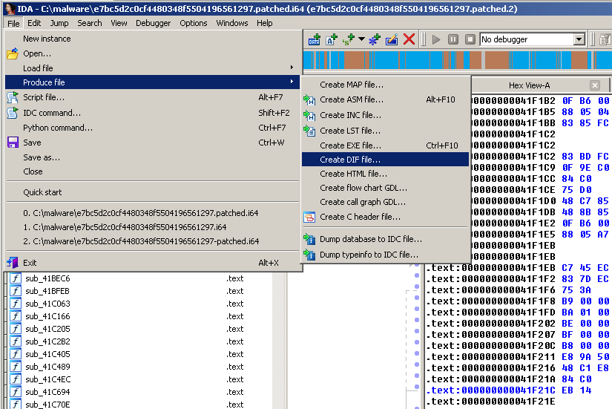Open recent file e7bc5d2c...561297.i64 entry

pyautogui.click(x=130, y=227)
